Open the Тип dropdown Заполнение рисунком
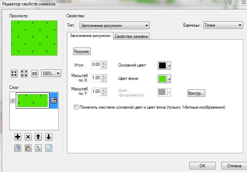247x172 pixels. coord(114,26)
